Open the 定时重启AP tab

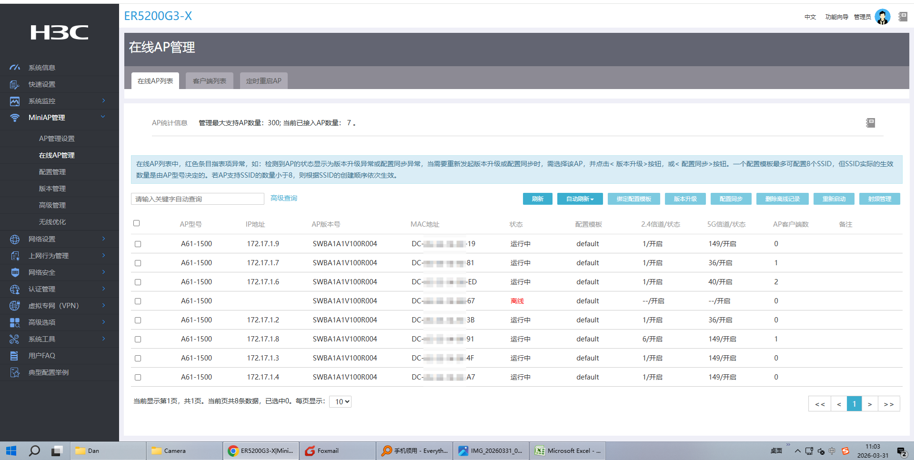point(263,80)
